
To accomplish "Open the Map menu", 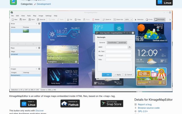I will [x=35, y=16].
